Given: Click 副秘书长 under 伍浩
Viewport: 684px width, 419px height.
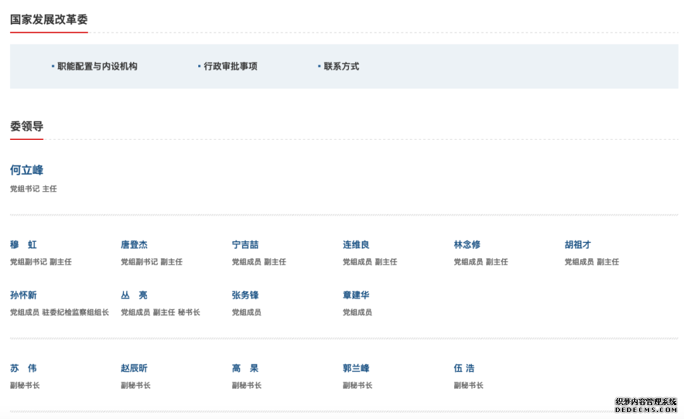Looking at the screenshot, I should coord(469,386).
